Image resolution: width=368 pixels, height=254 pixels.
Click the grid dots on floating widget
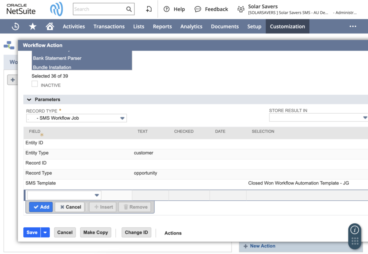(355, 241)
